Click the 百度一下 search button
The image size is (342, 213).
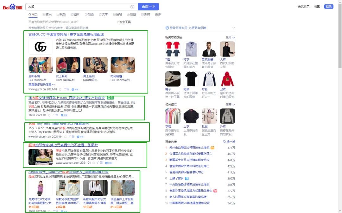148,7
